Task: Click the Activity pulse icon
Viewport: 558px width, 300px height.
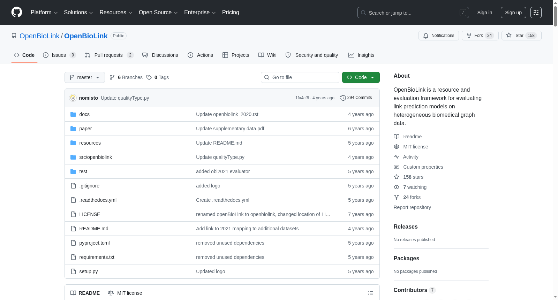Action: click(x=397, y=157)
